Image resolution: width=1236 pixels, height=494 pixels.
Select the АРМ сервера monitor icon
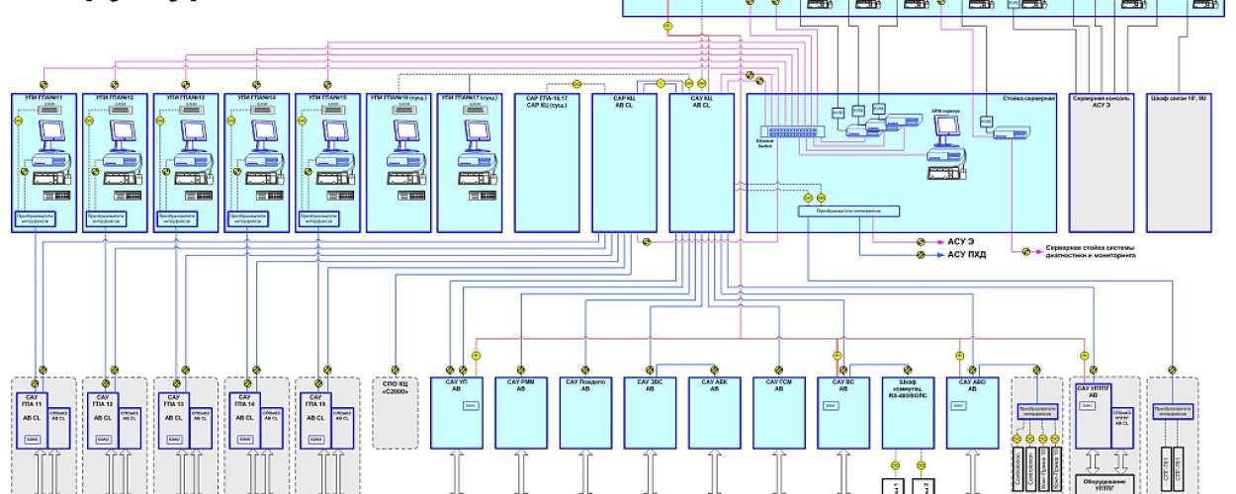946,125
